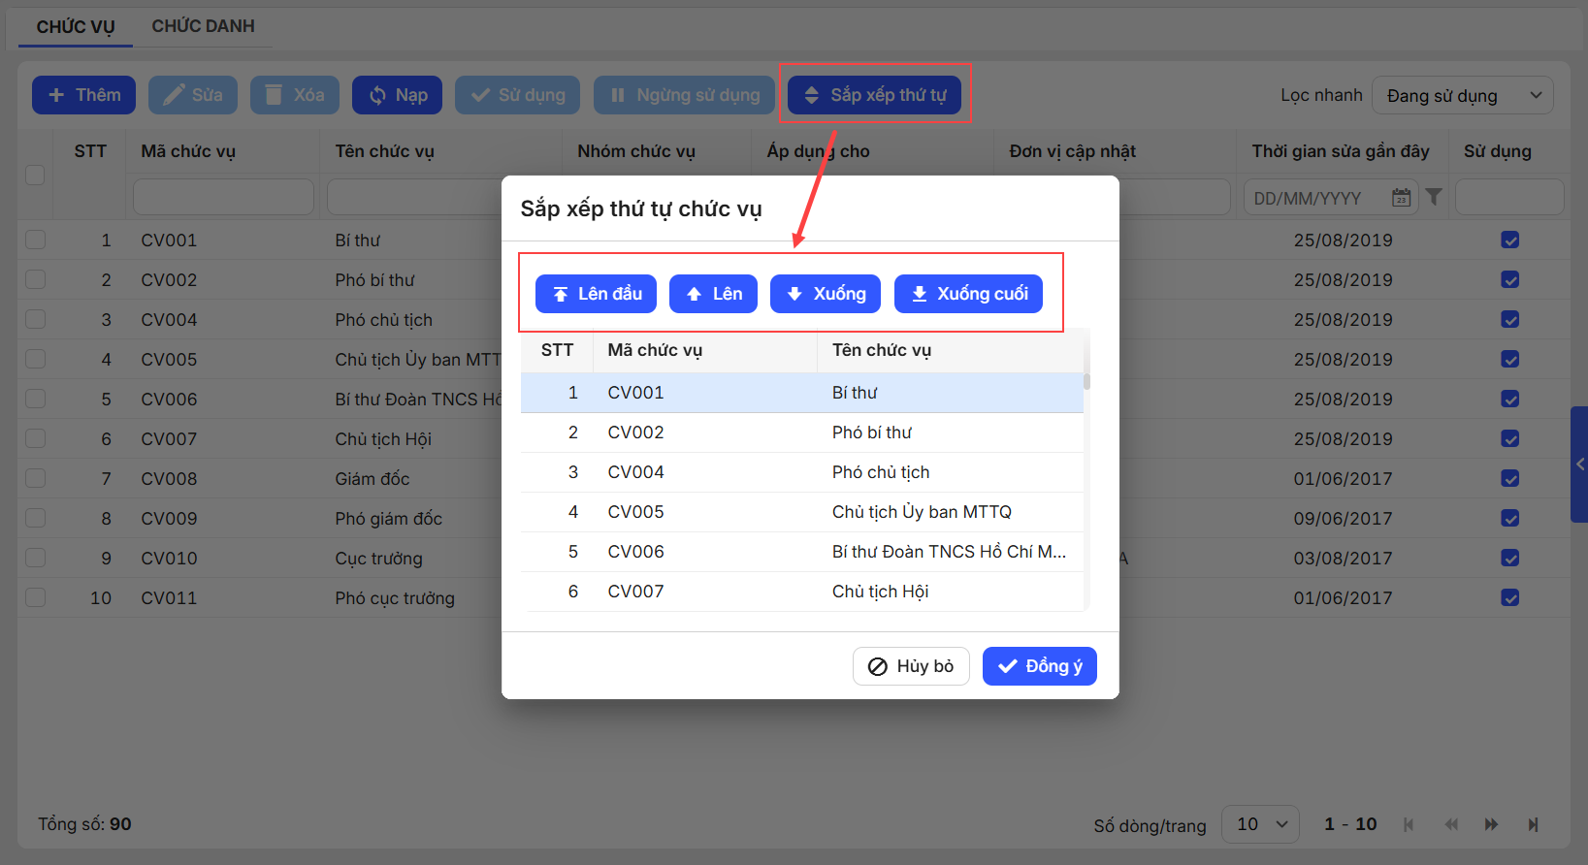Open the Lọc nhanh Đang sử dụng dropdown
This screenshot has width=1588, height=865.
click(x=1462, y=95)
